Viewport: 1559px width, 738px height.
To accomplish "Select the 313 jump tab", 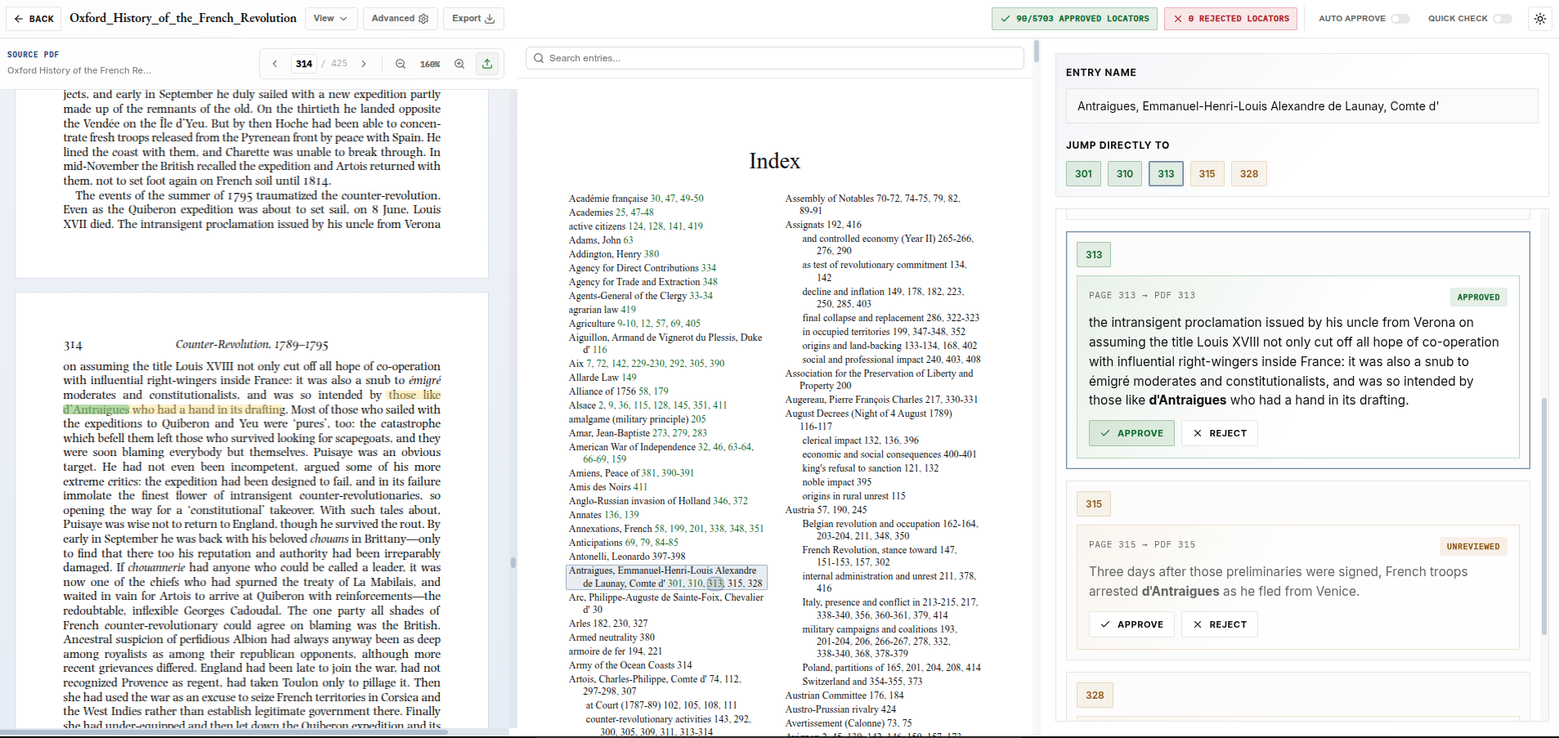I will click(1166, 173).
